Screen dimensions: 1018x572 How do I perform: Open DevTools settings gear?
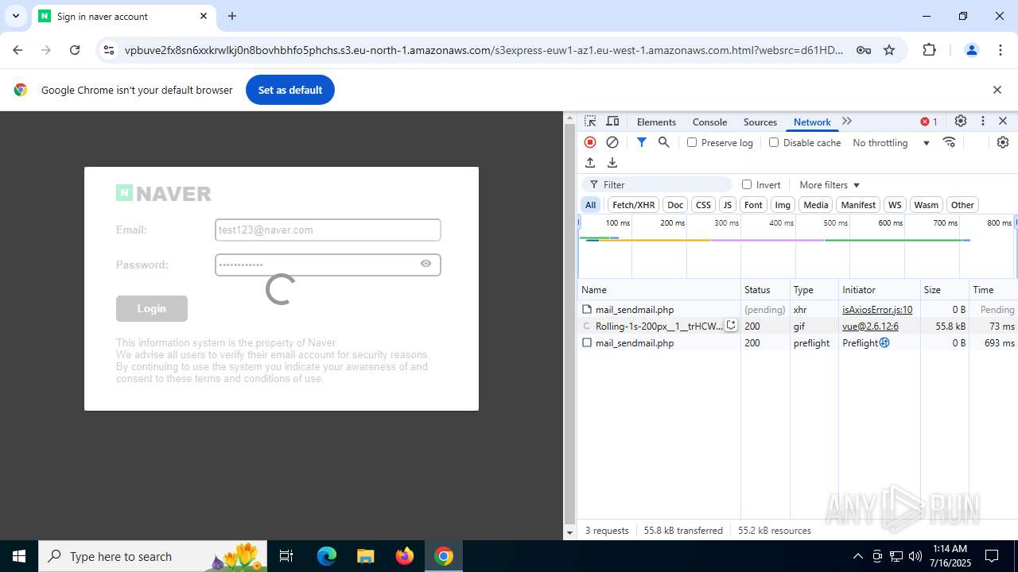click(x=961, y=122)
